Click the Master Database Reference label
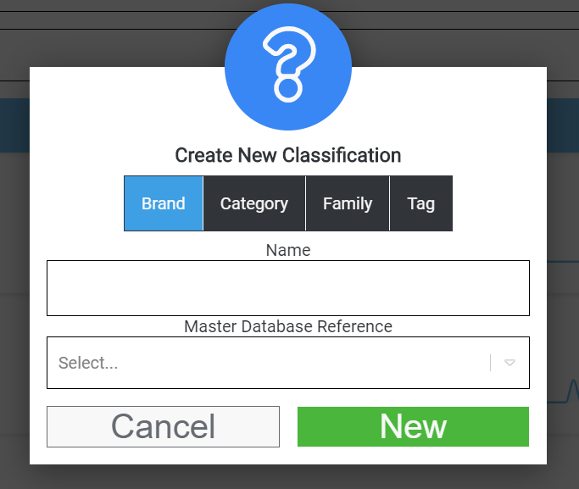The height and width of the screenshot is (489, 579). [288, 326]
